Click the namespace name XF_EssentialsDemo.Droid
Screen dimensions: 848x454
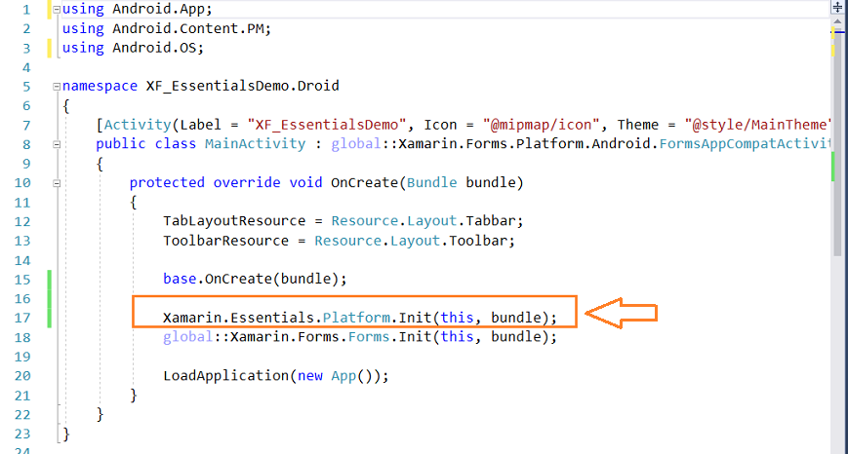point(242,87)
